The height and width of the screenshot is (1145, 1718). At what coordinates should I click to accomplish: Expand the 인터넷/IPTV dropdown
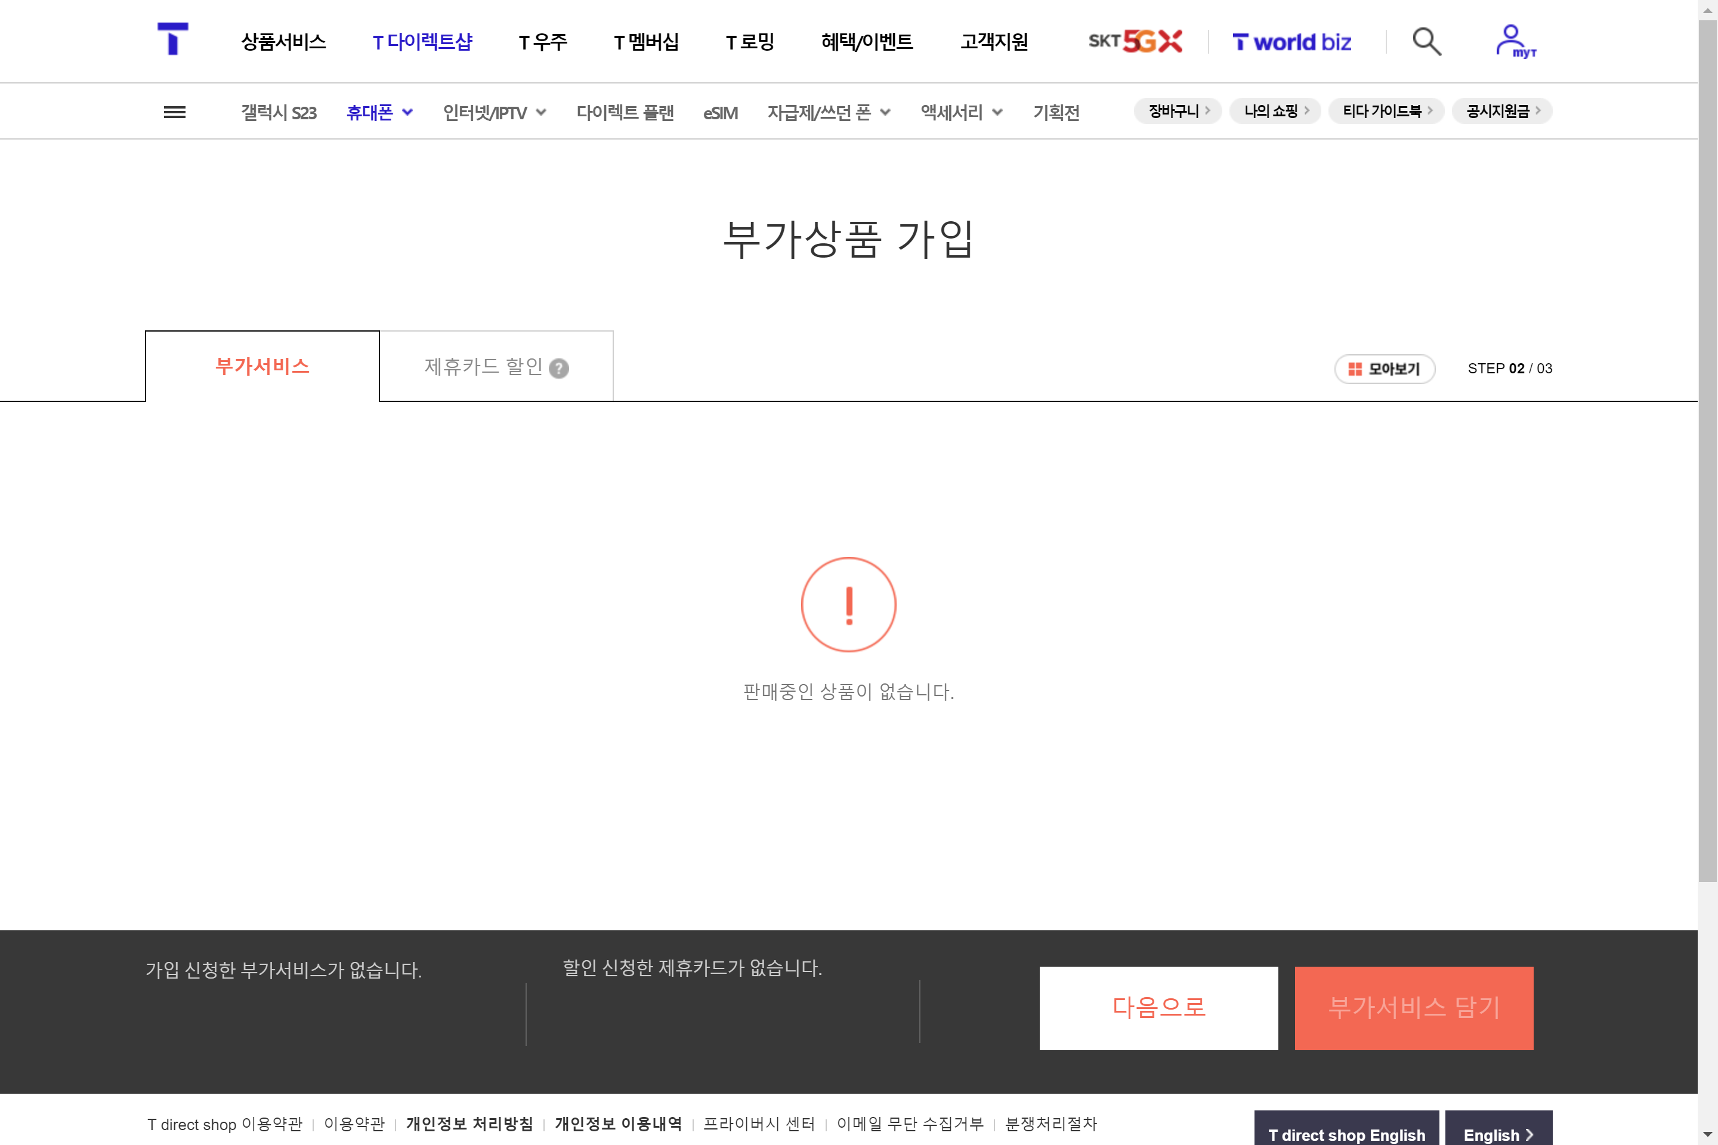click(x=495, y=113)
